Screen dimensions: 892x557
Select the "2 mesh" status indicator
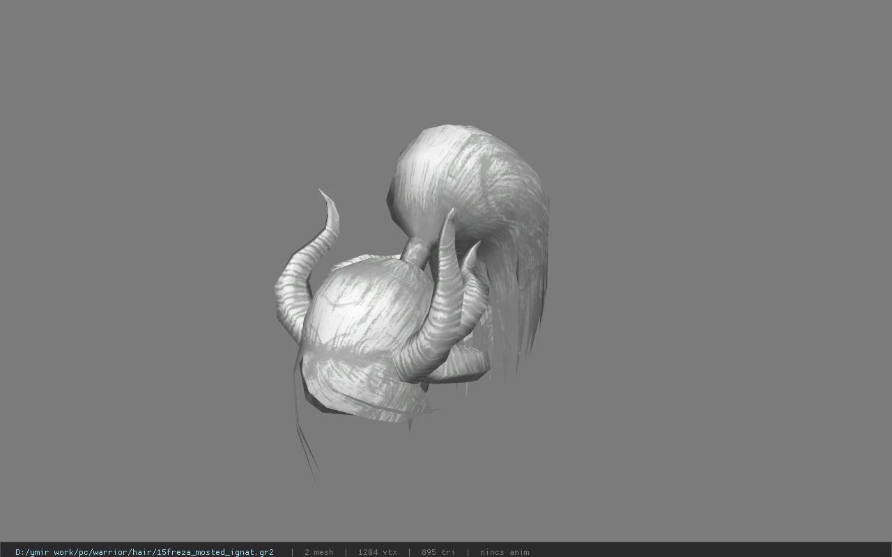319,552
